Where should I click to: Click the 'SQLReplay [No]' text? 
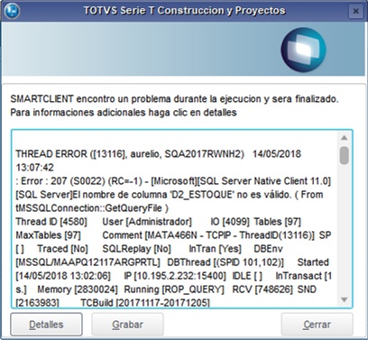[x=136, y=249]
